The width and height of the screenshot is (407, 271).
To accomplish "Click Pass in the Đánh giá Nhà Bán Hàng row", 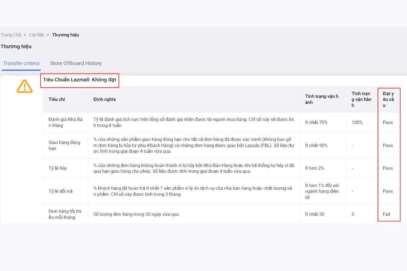I will pyautogui.click(x=388, y=123).
